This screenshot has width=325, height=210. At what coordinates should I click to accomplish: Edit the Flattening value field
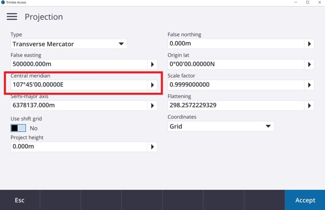point(236,106)
